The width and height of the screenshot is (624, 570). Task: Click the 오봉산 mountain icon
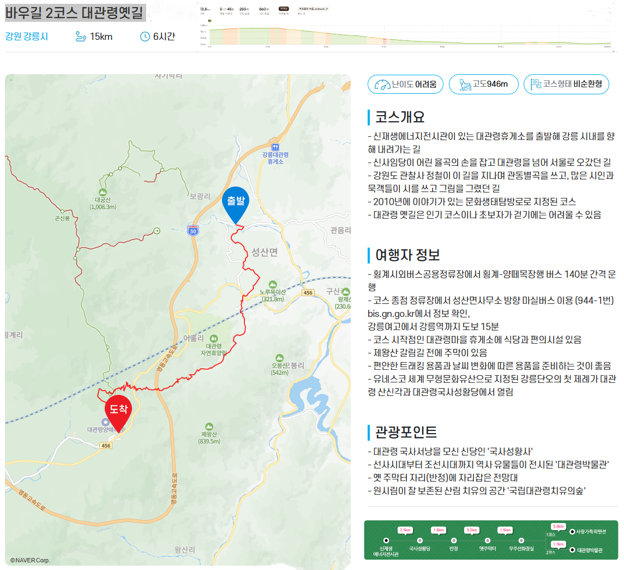pos(280,358)
